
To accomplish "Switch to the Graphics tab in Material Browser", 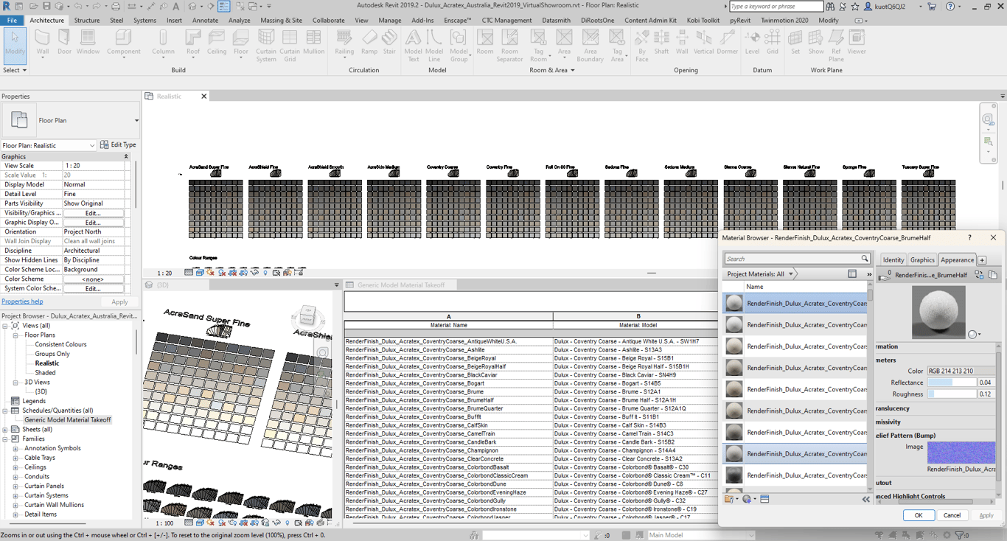I will pos(921,259).
